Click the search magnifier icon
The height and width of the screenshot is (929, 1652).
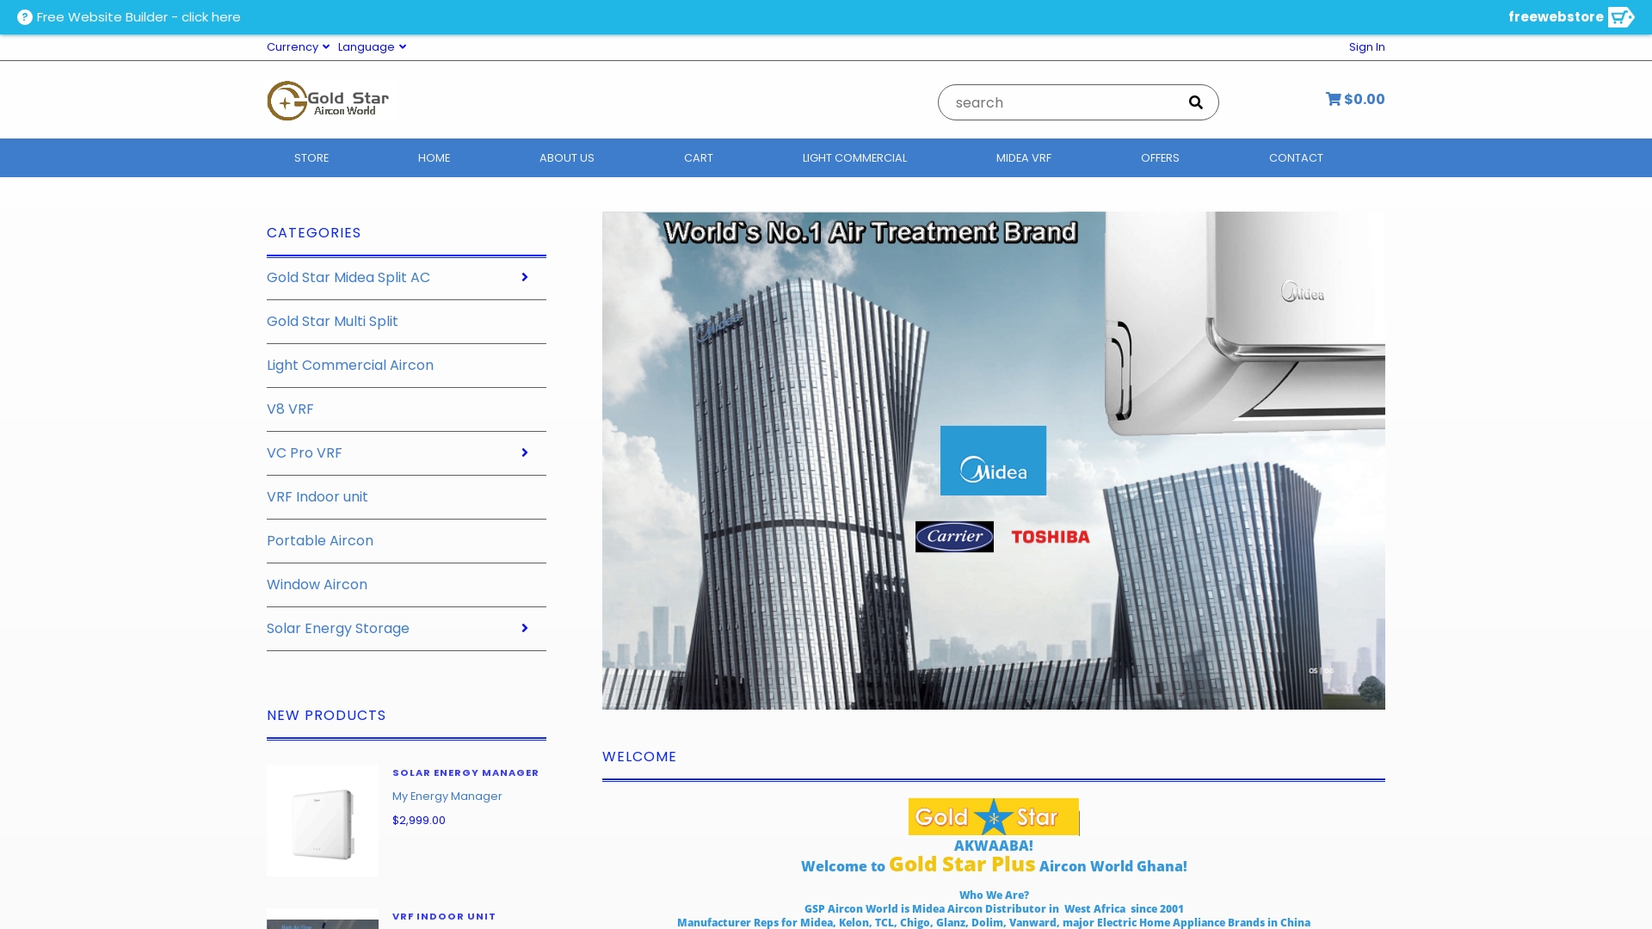point(1195,102)
